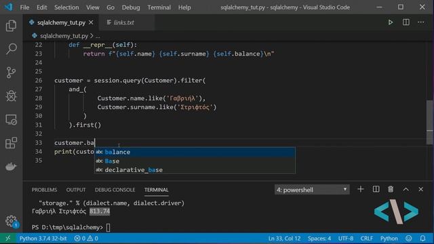The image size is (434, 244).
Task: Choose 'declarative_base' from suggestions
Action: pos(195,170)
